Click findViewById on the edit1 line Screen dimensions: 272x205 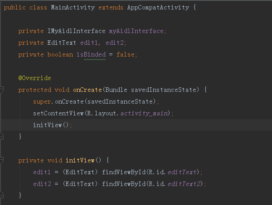pyautogui.click(x=124, y=172)
